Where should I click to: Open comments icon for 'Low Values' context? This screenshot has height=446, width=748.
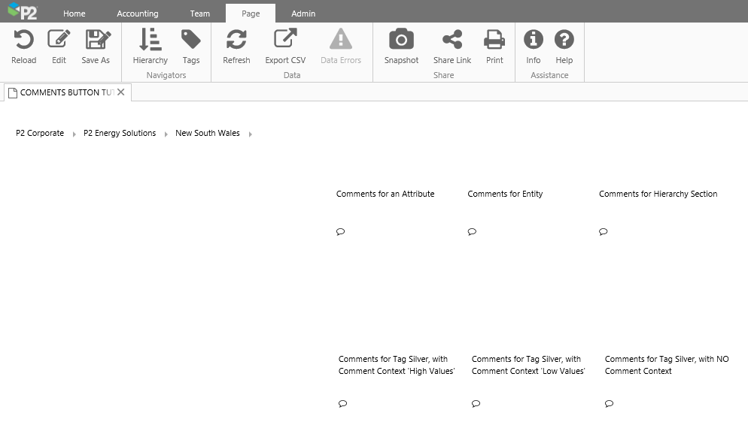tap(476, 404)
